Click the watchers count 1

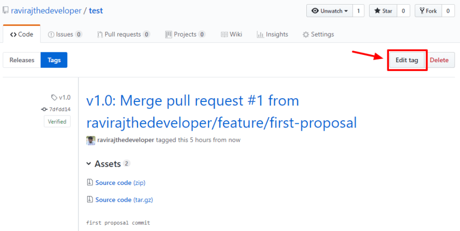(x=358, y=11)
